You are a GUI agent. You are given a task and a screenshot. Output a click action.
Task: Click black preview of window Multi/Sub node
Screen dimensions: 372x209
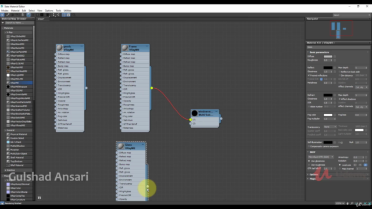click(x=195, y=113)
